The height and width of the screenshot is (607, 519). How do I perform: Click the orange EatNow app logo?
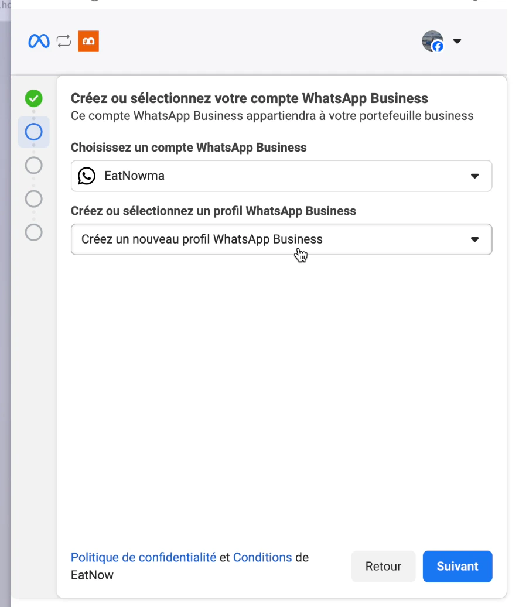coord(88,41)
